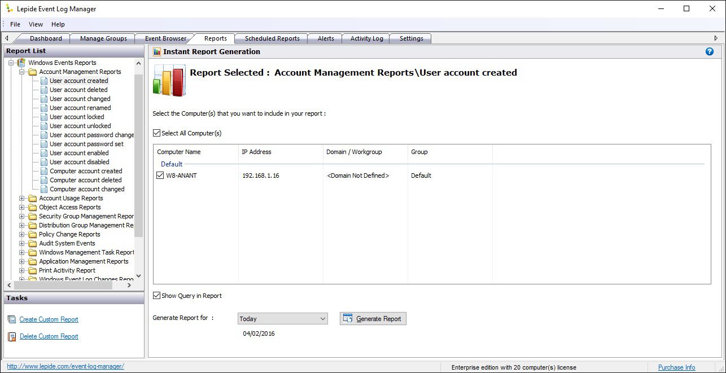Open the Generate Report for dropdown
Image resolution: width=726 pixels, height=373 pixels.
[322, 318]
